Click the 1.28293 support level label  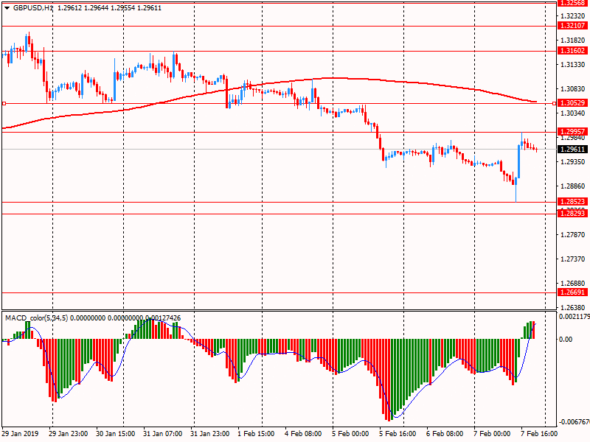click(573, 214)
